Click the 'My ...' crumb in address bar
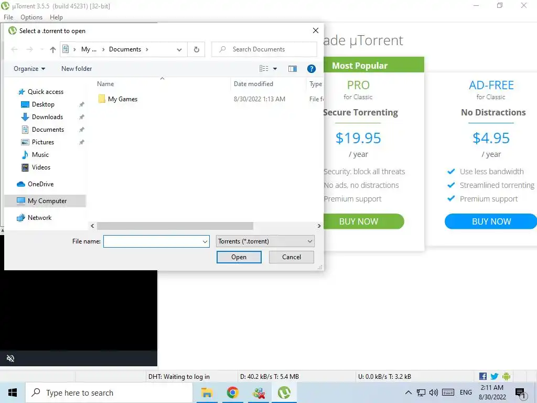537x403 pixels. coord(89,49)
